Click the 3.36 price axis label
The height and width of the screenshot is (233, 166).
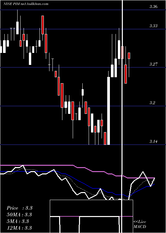coord(153,7)
